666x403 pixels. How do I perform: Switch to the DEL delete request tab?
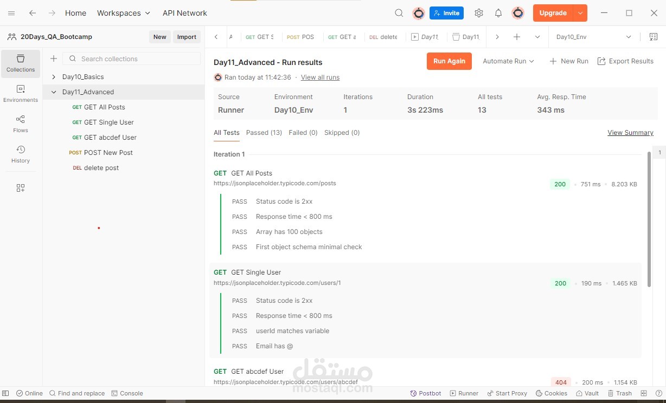(383, 37)
